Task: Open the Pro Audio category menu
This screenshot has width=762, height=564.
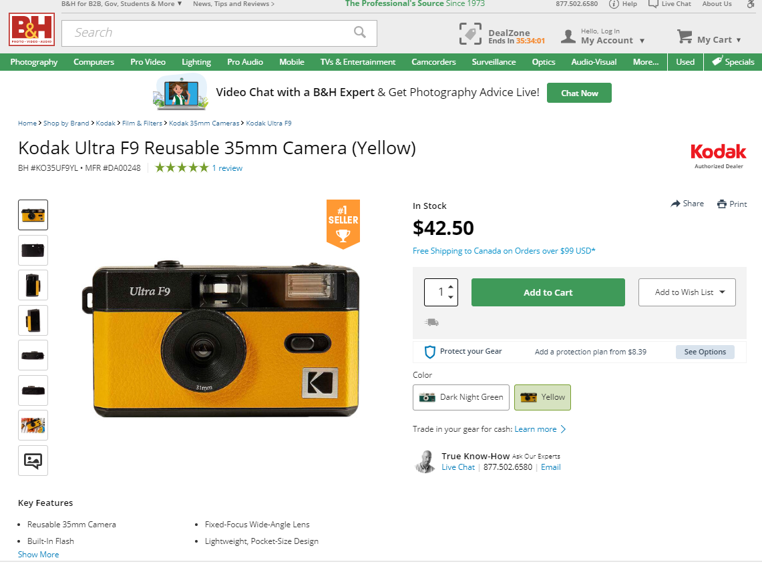Action: (x=245, y=62)
